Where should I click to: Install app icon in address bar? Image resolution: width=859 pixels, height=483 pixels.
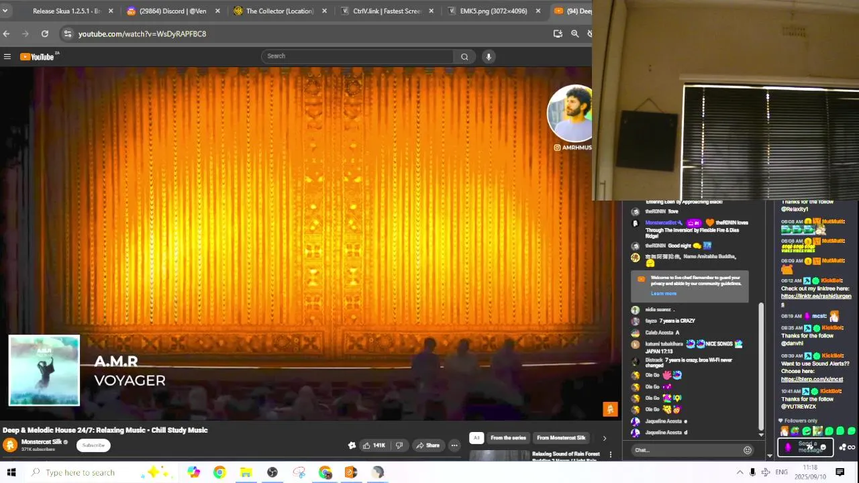click(558, 34)
